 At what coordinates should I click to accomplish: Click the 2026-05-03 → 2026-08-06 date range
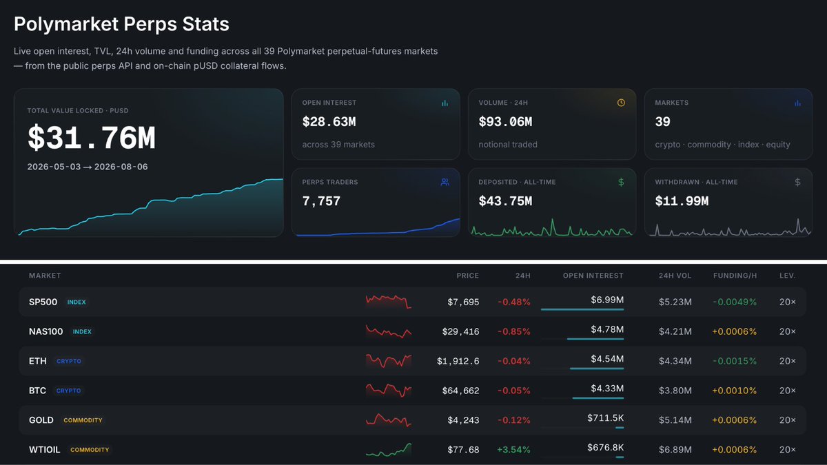point(88,167)
